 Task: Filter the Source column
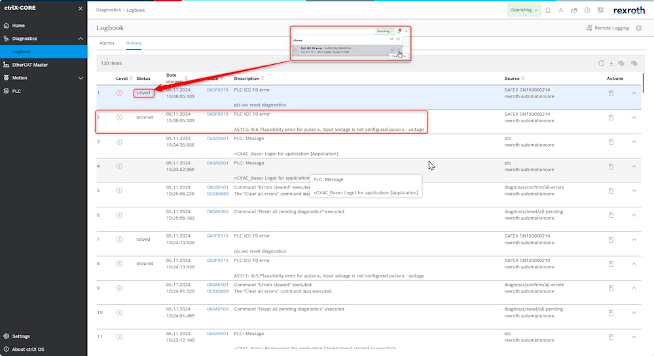(x=522, y=79)
